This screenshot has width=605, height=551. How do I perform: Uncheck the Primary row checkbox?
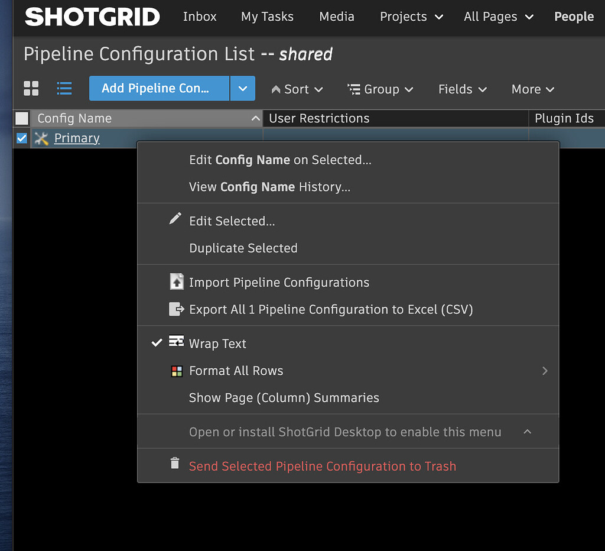coord(21,138)
